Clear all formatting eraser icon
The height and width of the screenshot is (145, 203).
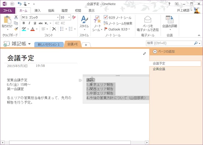click(x=74, y=17)
